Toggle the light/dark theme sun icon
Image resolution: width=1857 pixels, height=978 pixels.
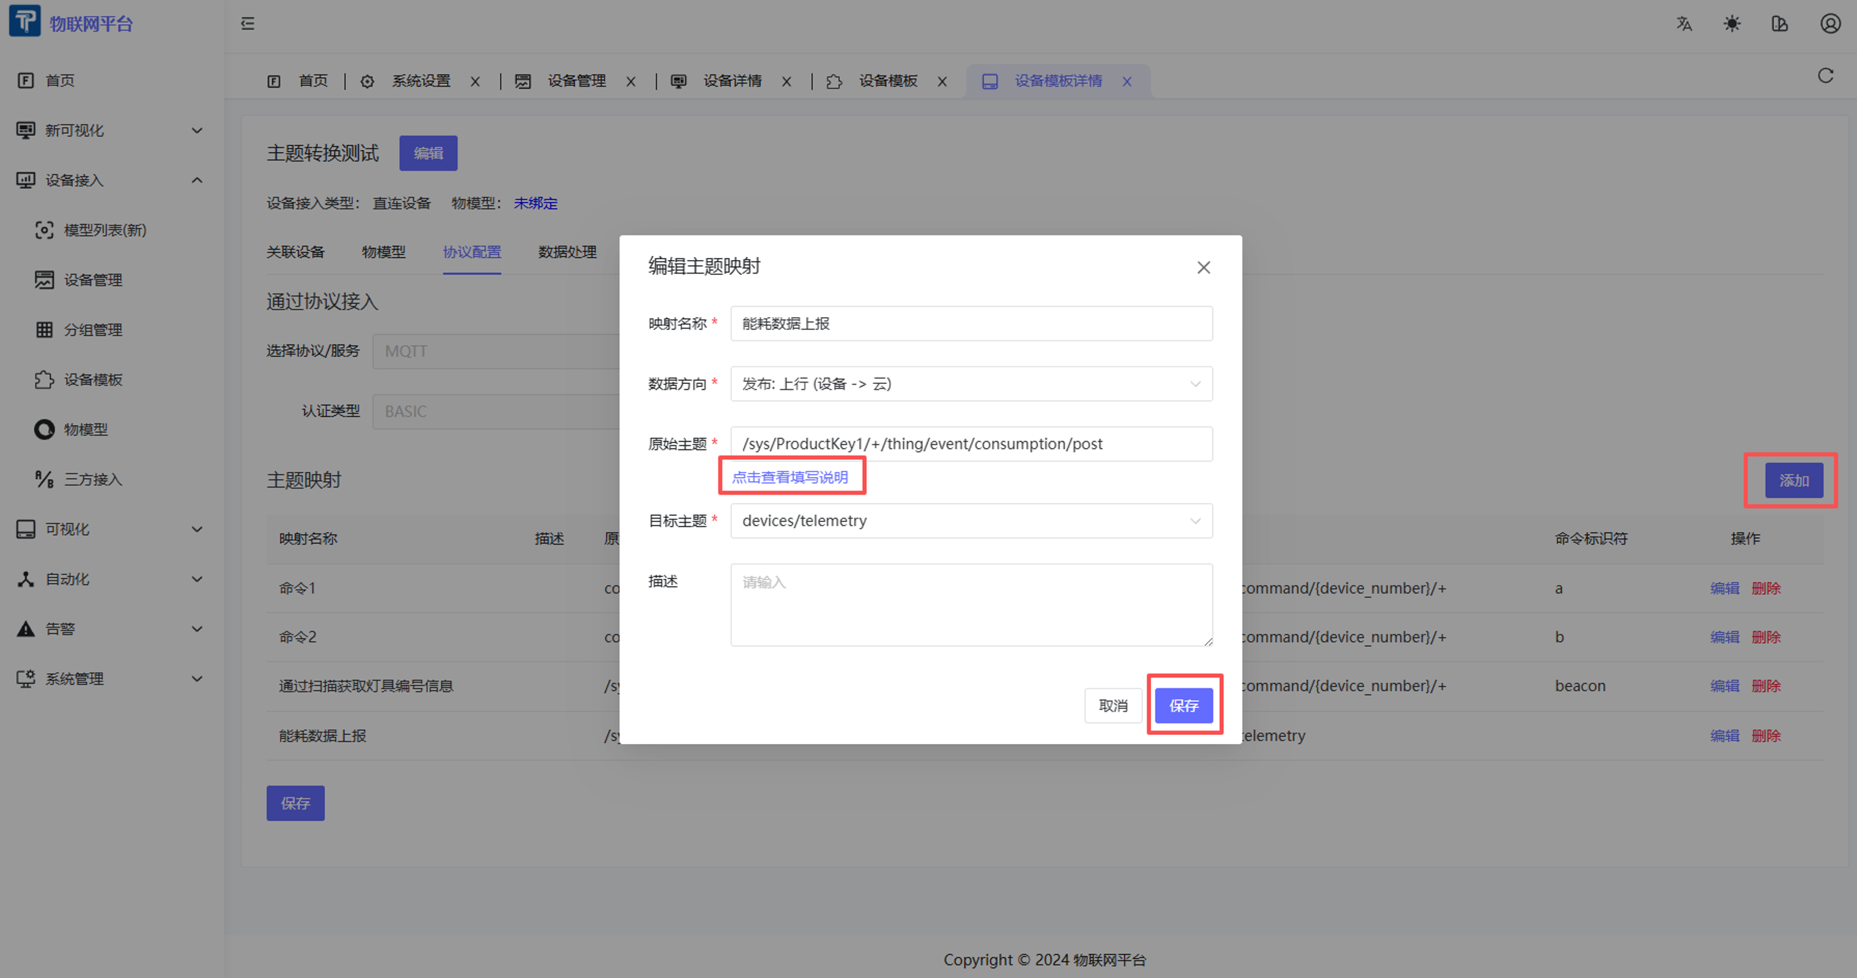coord(1732,24)
